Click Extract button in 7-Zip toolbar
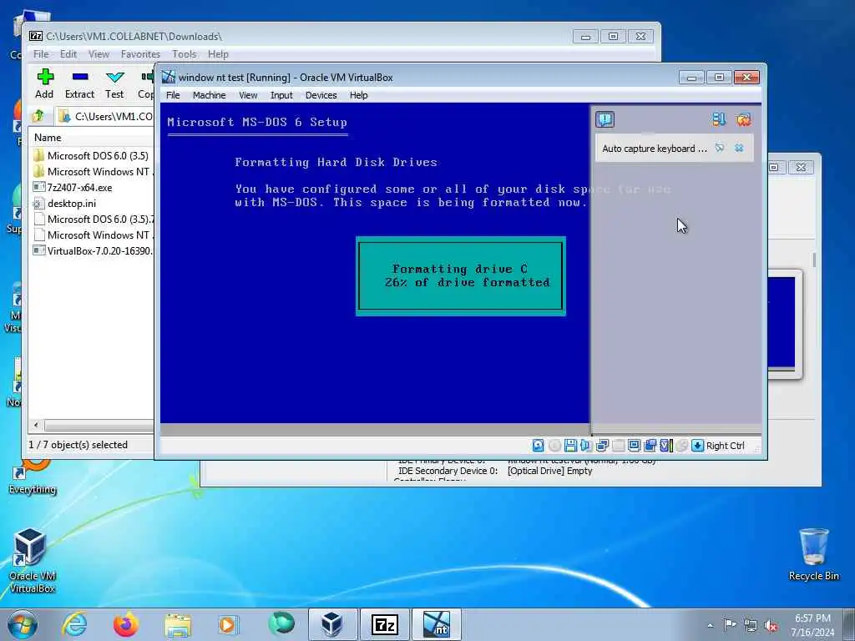 click(79, 83)
